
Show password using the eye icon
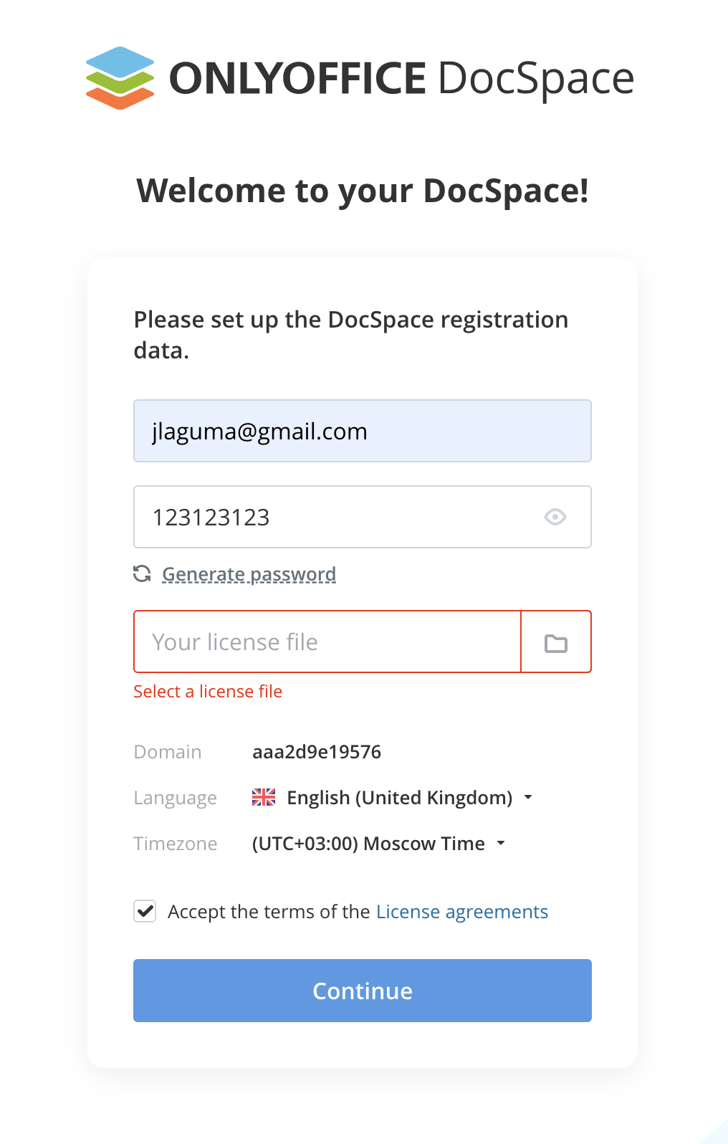coord(555,517)
